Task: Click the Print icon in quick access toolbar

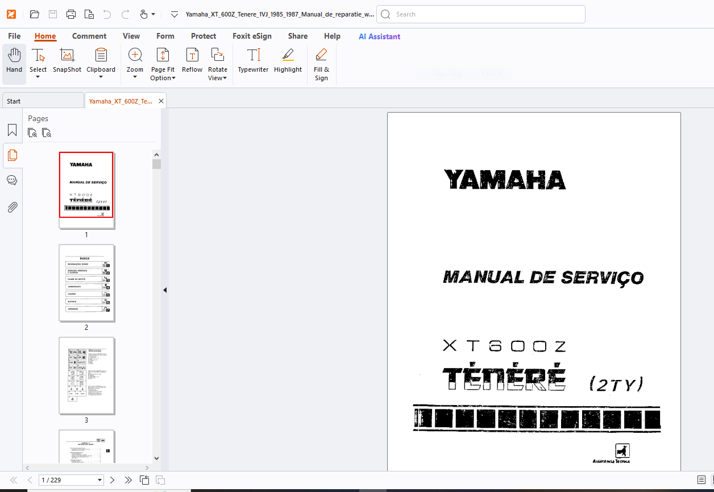Action: 71,14
